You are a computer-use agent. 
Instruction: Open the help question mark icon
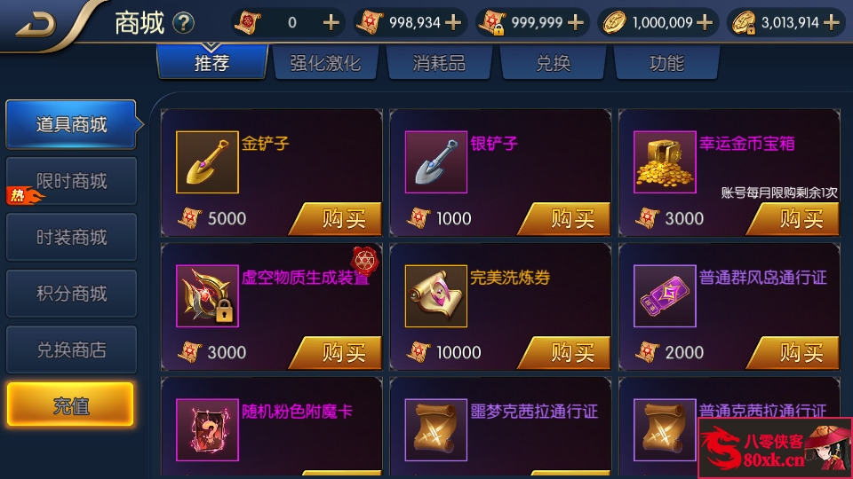tap(183, 23)
